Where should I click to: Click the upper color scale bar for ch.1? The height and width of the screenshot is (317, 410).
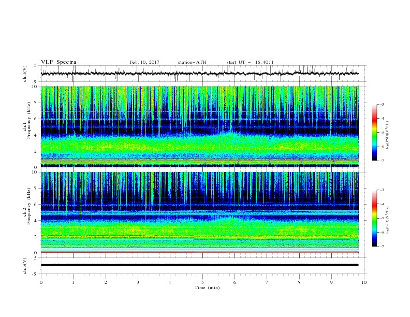[374, 133]
